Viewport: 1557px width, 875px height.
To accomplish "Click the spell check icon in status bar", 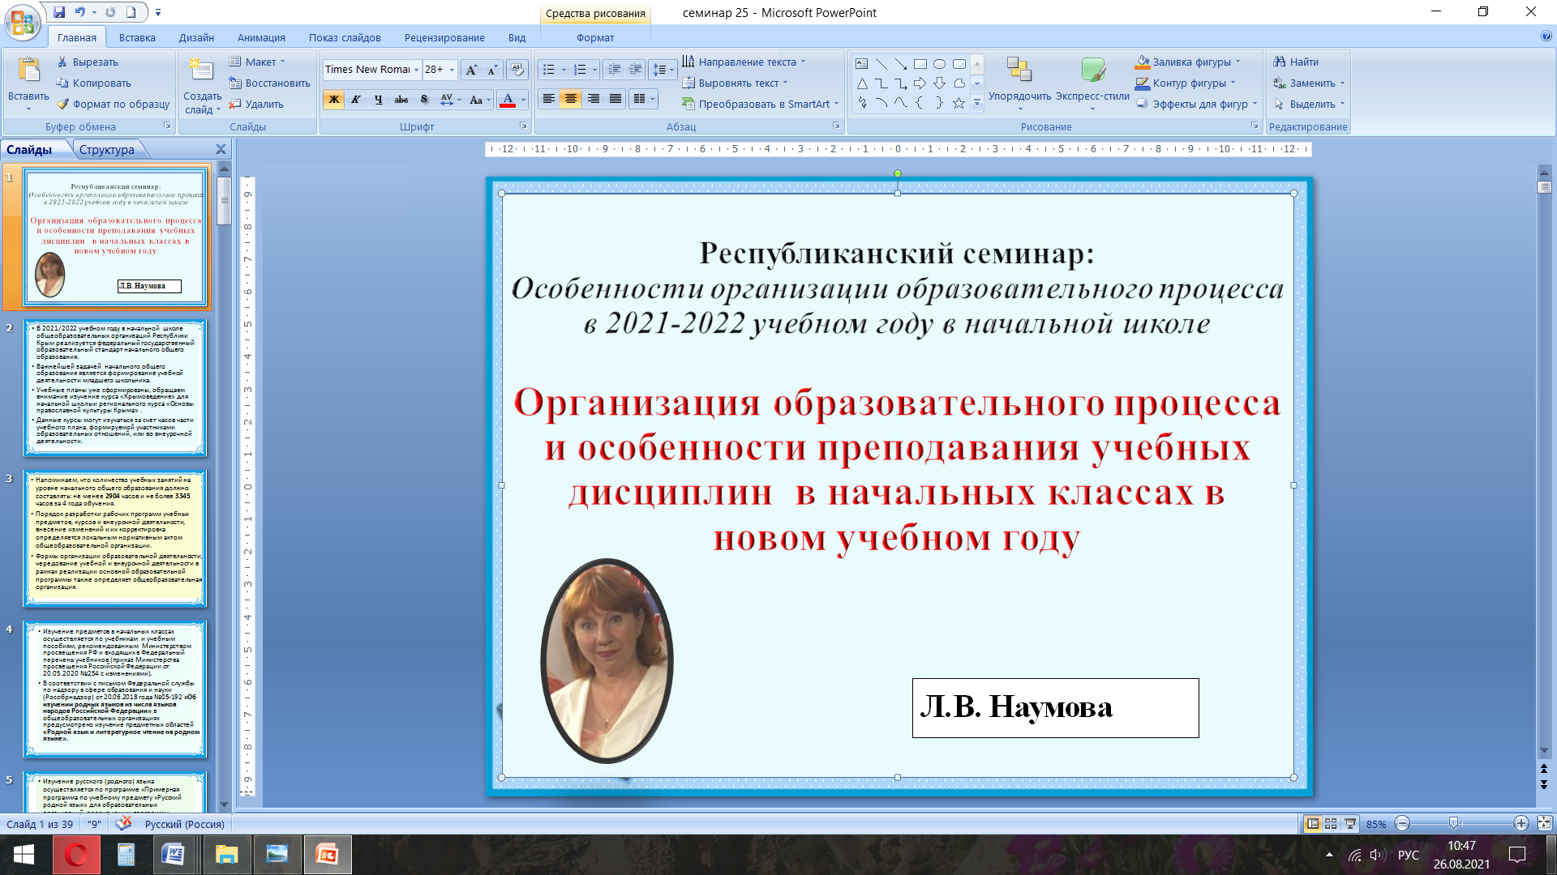I will click(x=124, y=824).
